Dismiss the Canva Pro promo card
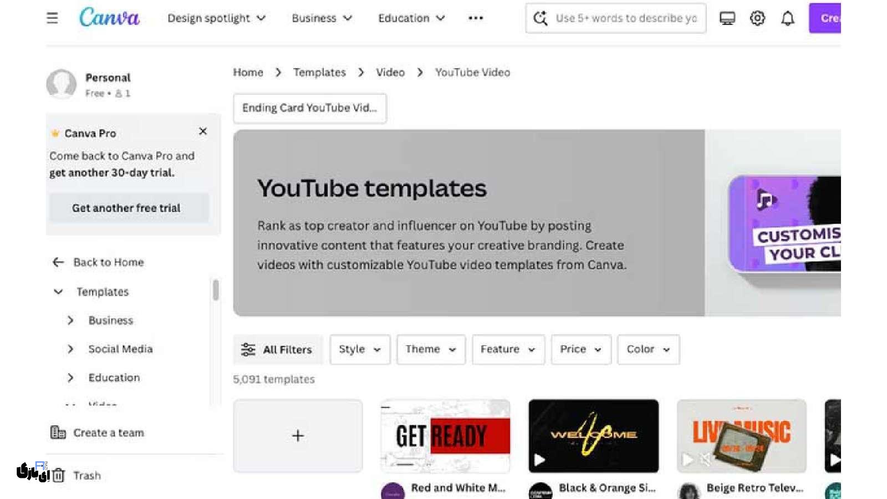The image size is (887, 499). [203, 131]
